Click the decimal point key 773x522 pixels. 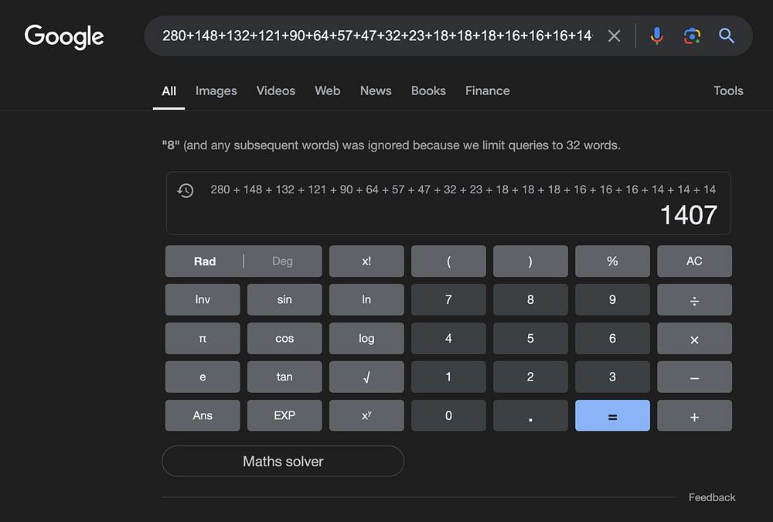[530, 415]
